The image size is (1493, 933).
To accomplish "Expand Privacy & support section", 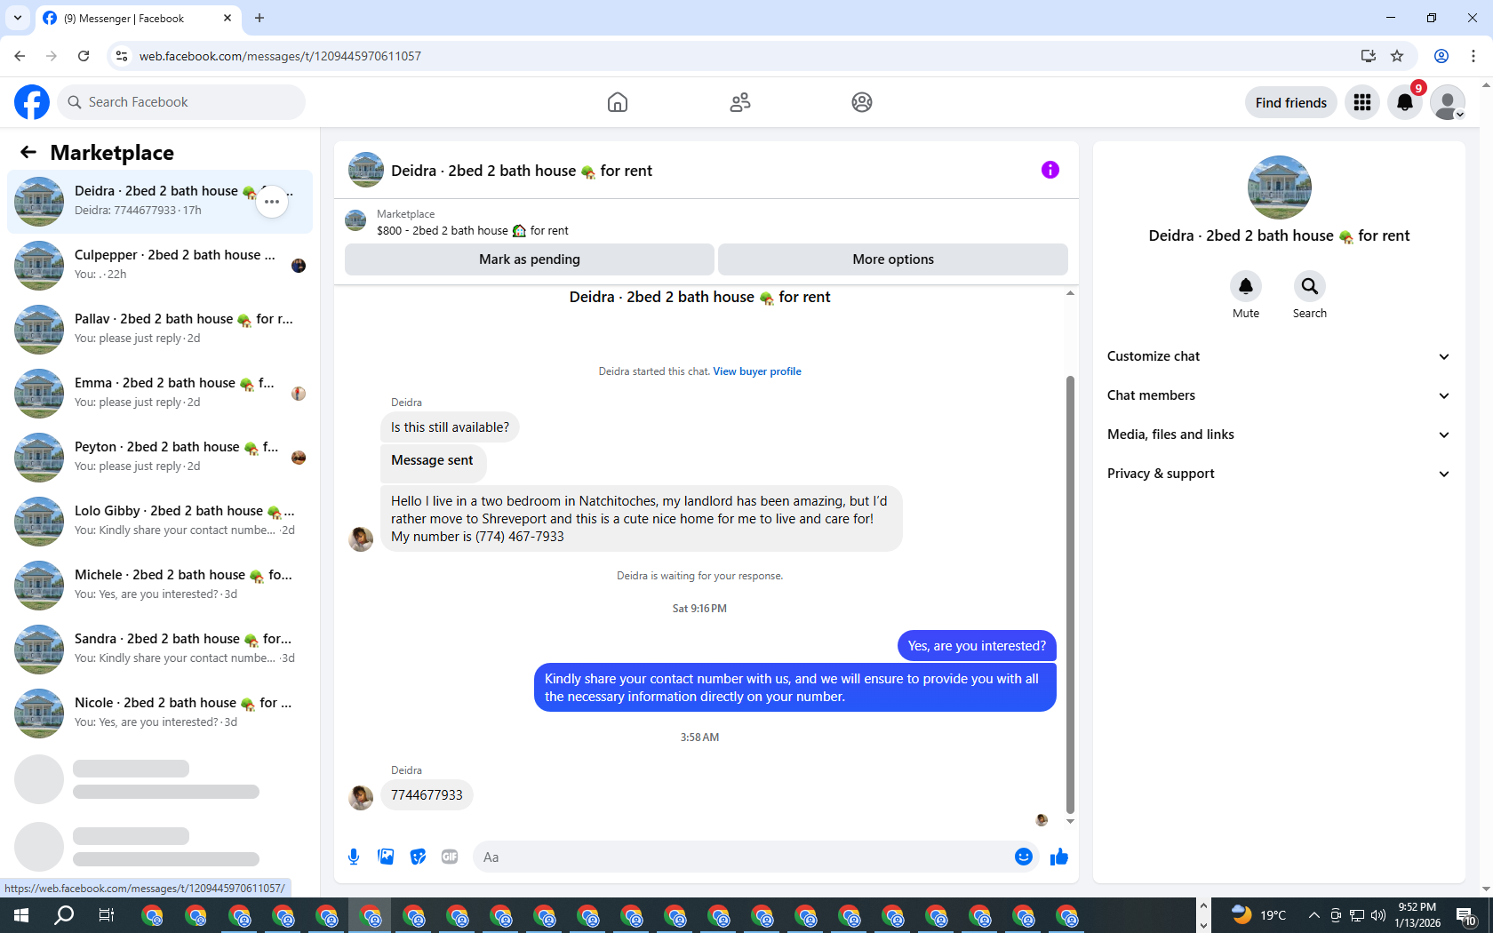I will coord(1279,474).
